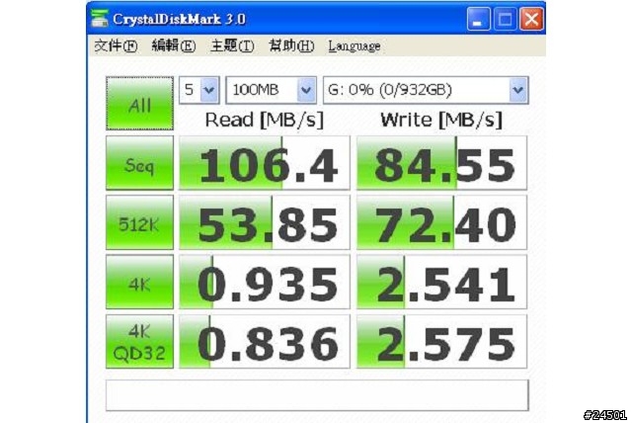The height and width of the screenshot is (423, 632).
Task: Click the empty comment field at bottom
Action: click(316, 395)
